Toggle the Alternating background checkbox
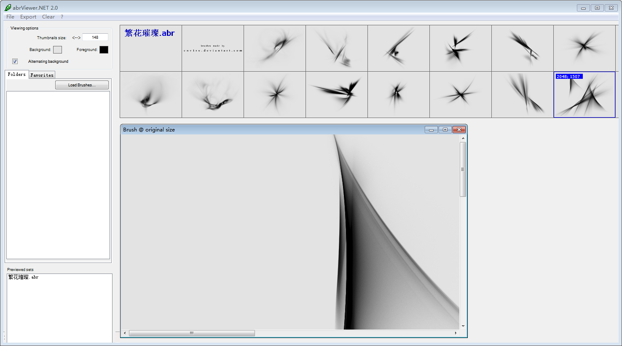 [x=15, y=62]
